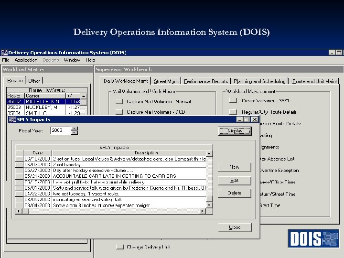Screen dimensions: 344x258
Task: Select the 05/27/2003 day after holiday entry
Action: [x=111, y=170]
